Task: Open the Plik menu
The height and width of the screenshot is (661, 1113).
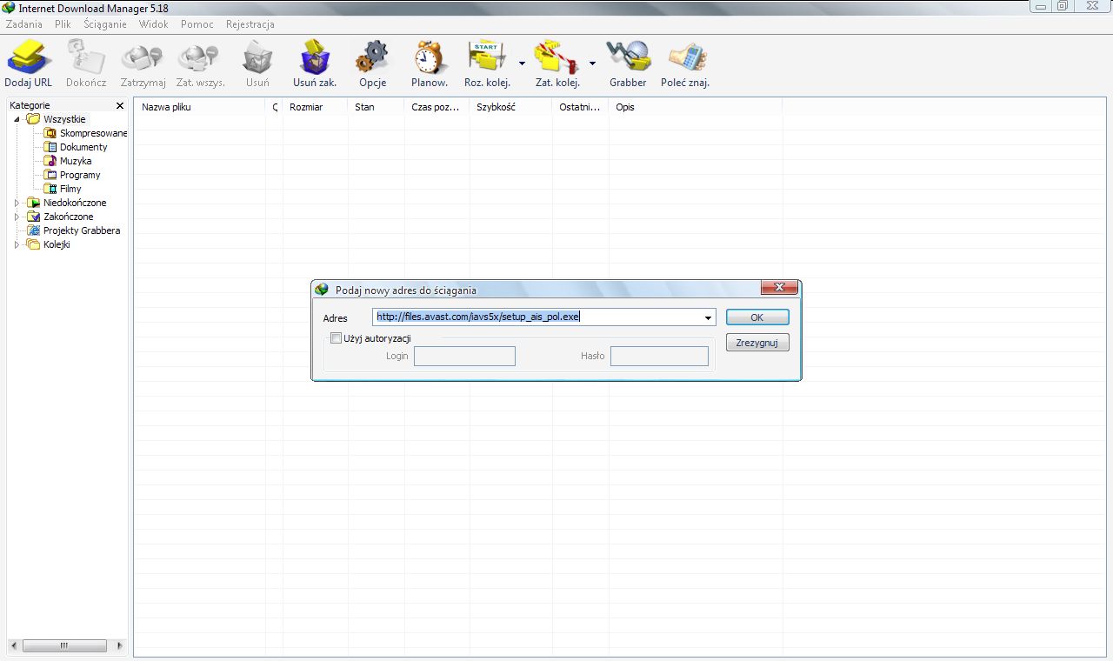Action: click(63, 24)
